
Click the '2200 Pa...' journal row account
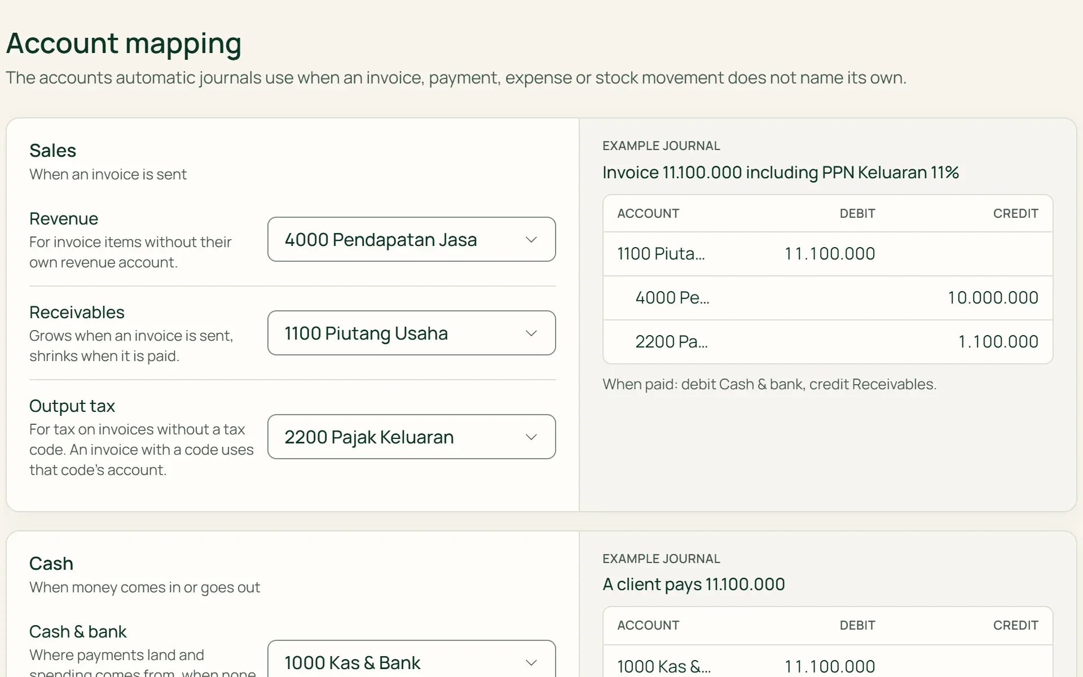pyautogui.click(x=671, y=342)
